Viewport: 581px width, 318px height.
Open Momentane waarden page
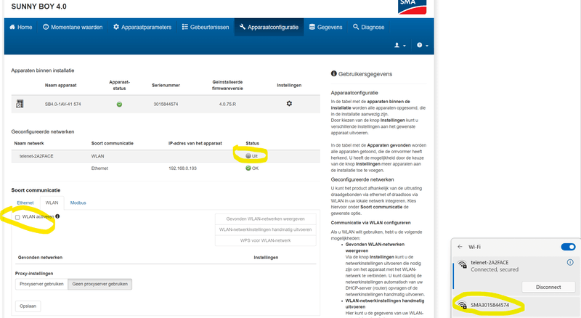click(x=73, y=27)
